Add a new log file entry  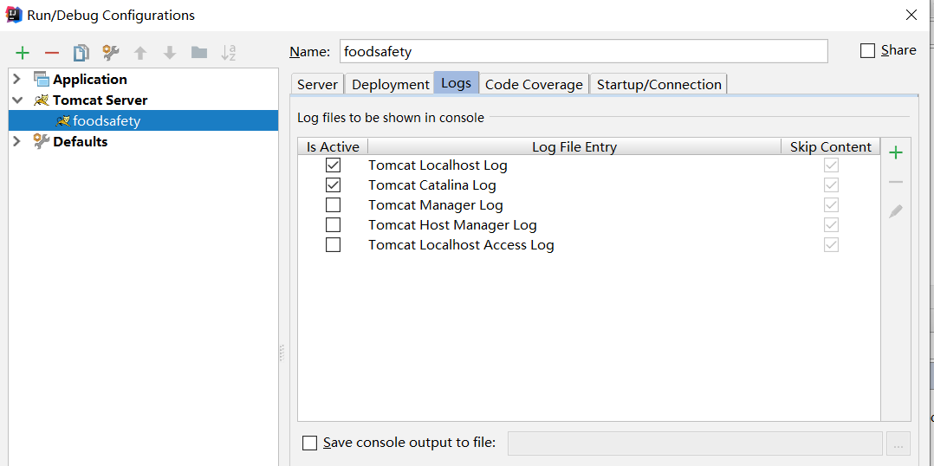click(x=896, y=153)
